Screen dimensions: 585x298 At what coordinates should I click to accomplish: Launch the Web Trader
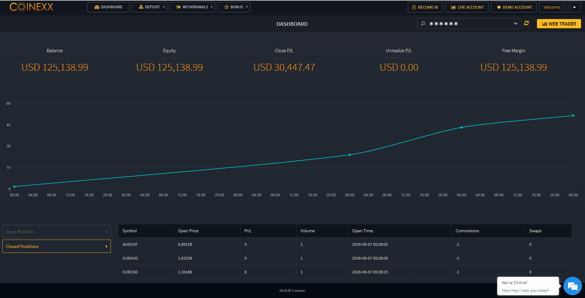click(559, 24)
